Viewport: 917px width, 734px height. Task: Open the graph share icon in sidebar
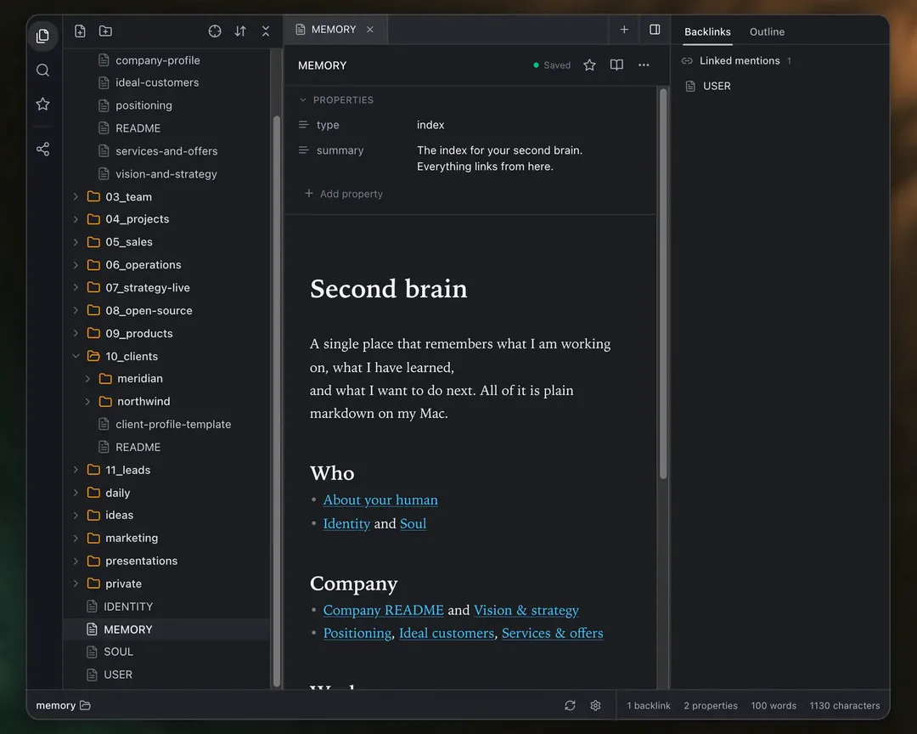42,150
